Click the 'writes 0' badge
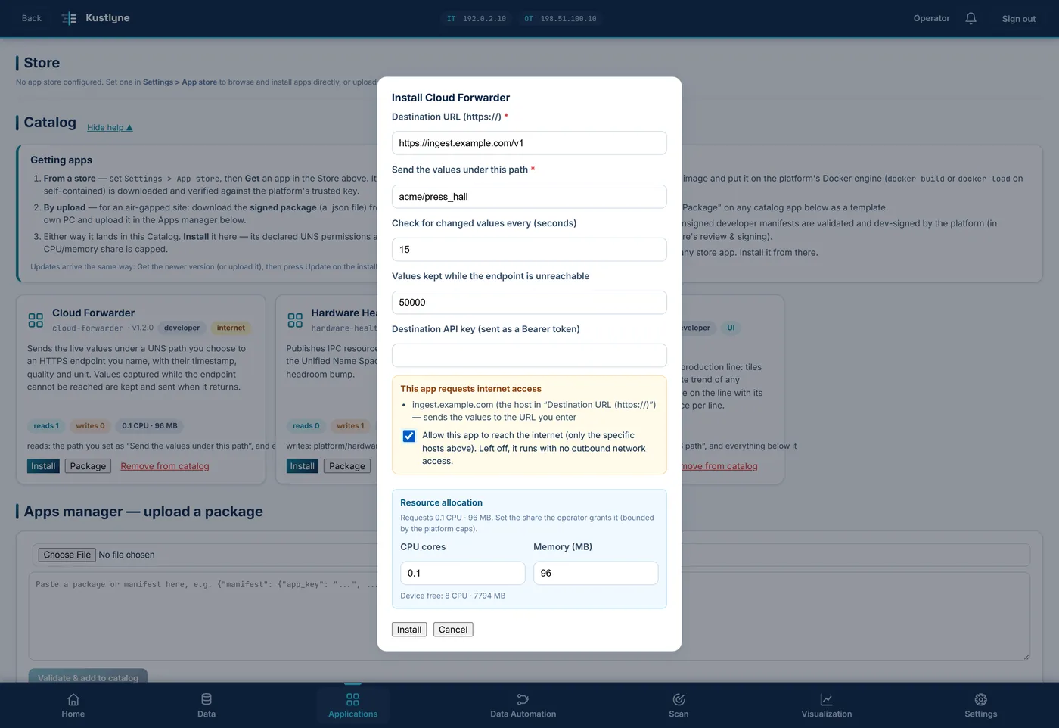The height and width of the screenshot is (728, 1059). 90,425
